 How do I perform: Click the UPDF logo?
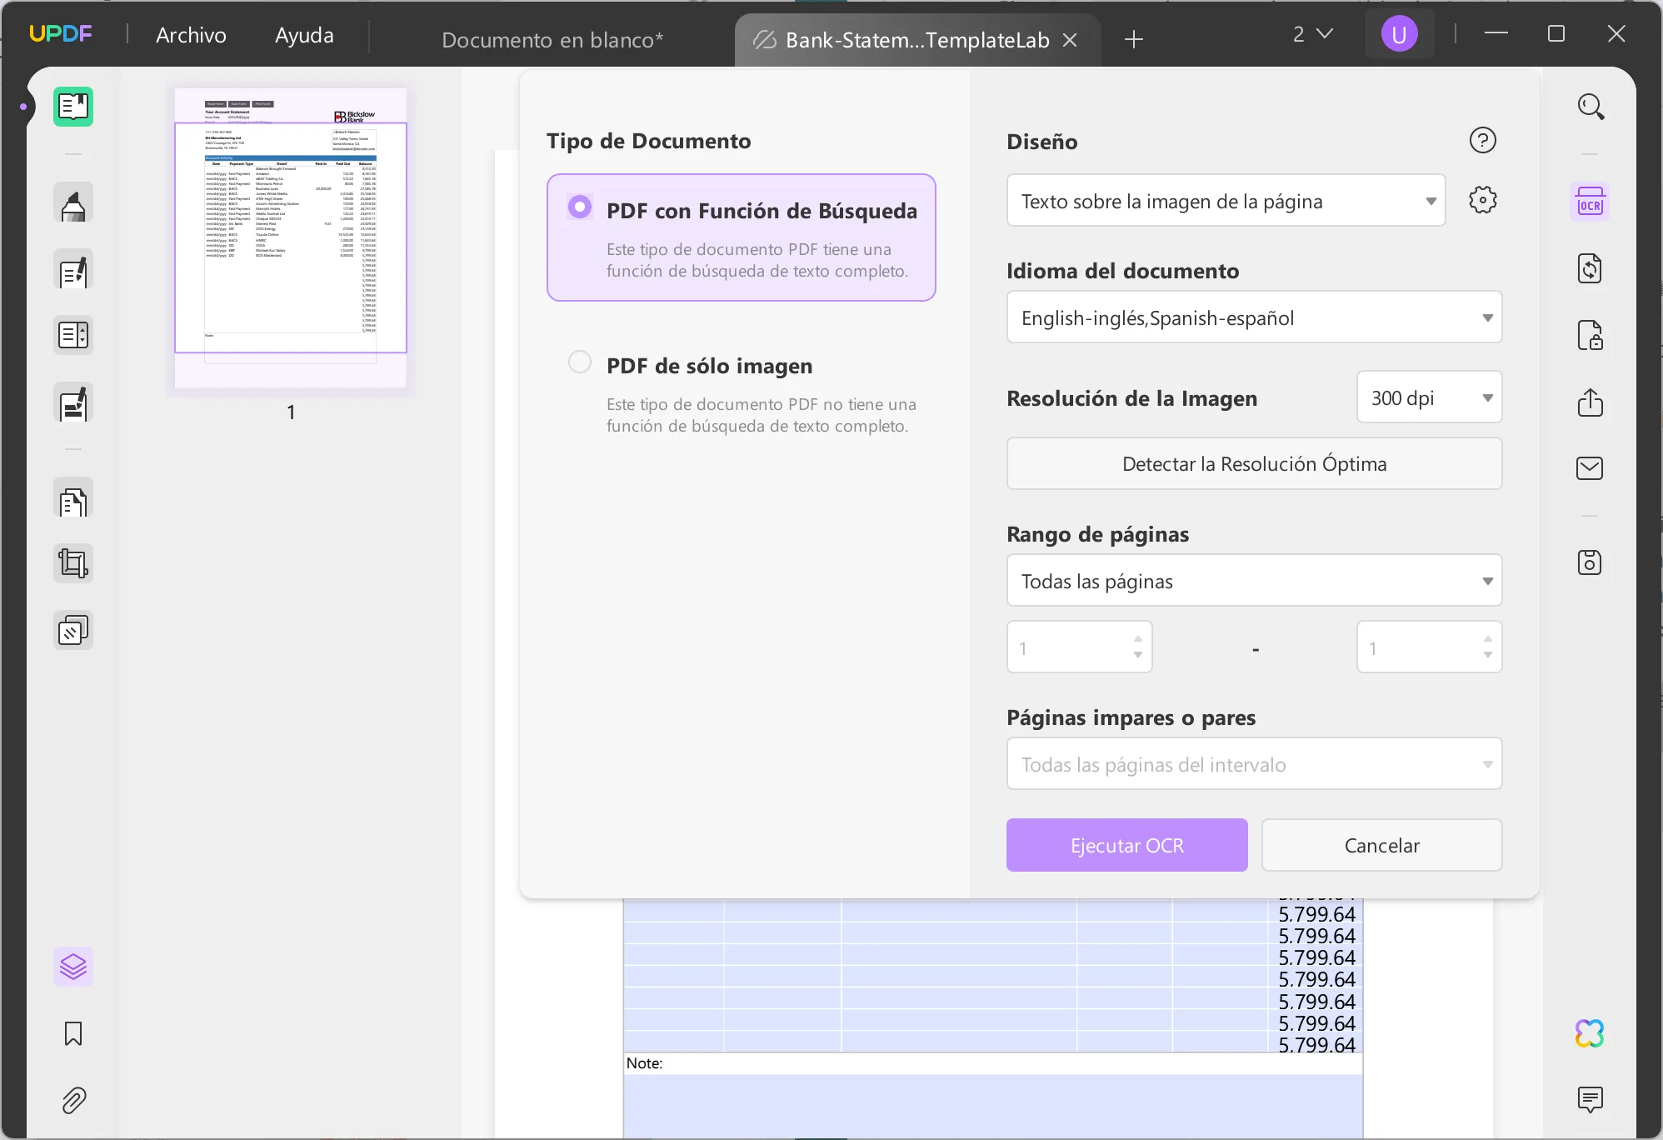pyautogui.click(x=61, y=33)
